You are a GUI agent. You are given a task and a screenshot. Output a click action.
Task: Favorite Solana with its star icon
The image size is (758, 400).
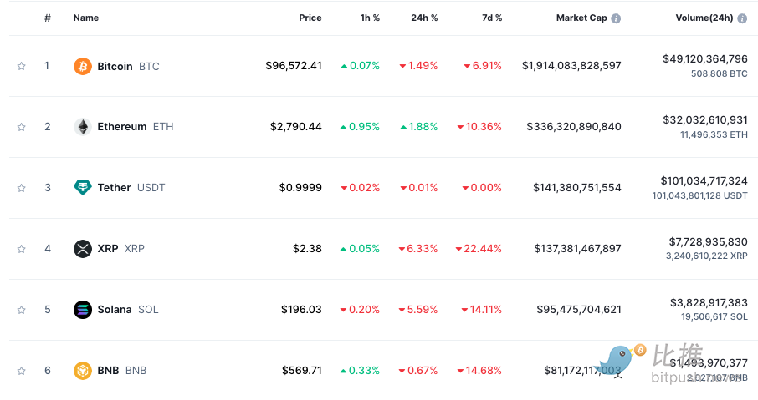pyautogui.click(x=22, y=310)
